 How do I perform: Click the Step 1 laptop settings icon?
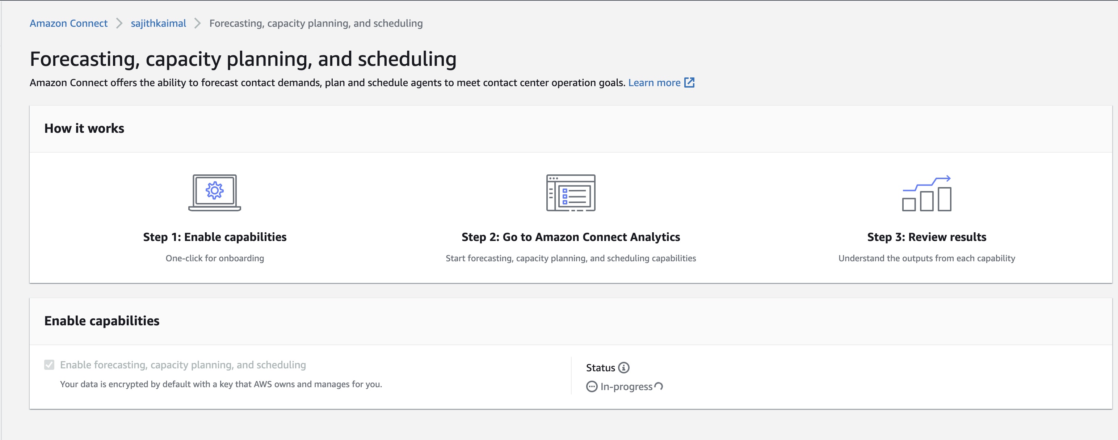[214, 192]
